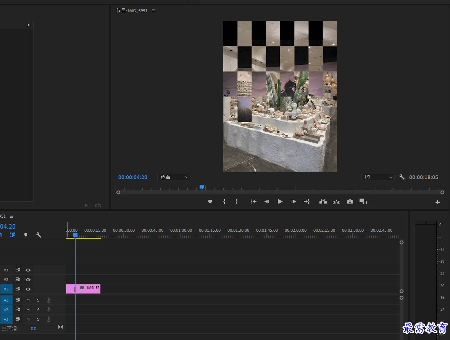Screen dimensions: 450x340
Task: Toggle sync lock for A2 track
Action: [18, 310]
